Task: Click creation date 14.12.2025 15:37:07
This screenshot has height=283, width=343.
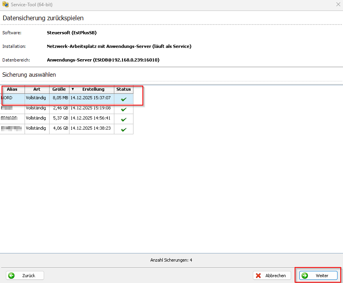Action: tap(91, 98)
